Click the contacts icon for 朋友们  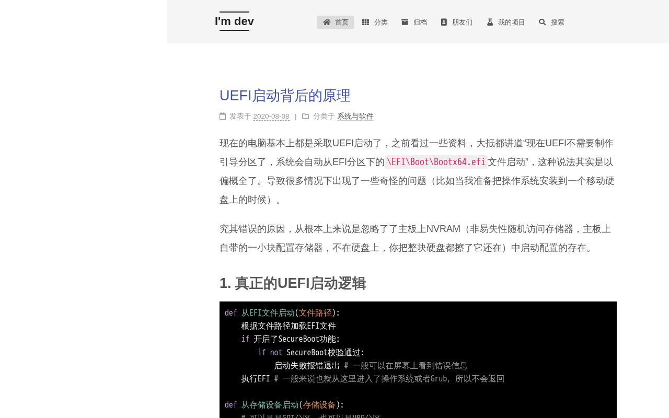coord(444,22)
